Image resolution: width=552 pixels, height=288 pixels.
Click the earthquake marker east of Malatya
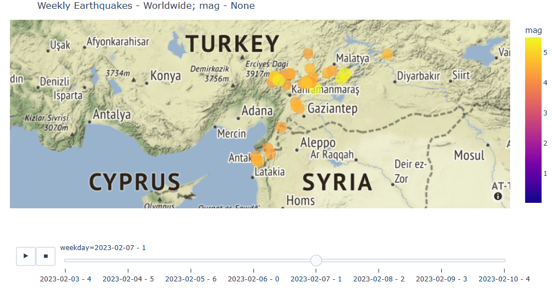click(x=387, y=54)
